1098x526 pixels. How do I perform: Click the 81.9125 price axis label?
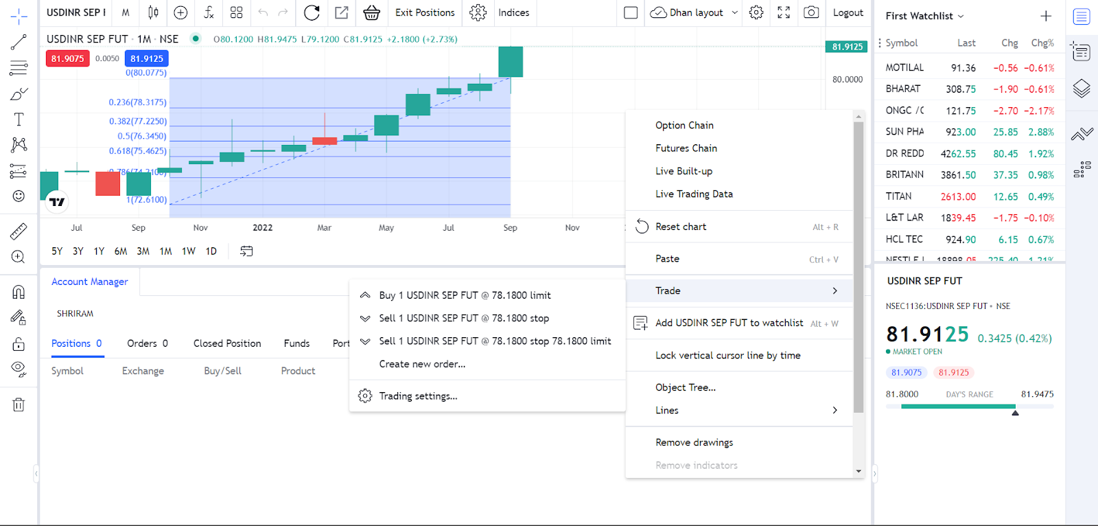click(847, 47)
